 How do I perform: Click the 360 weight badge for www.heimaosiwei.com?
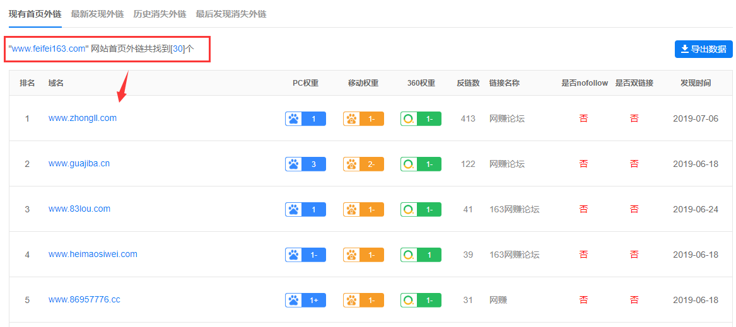coord(421,255)
